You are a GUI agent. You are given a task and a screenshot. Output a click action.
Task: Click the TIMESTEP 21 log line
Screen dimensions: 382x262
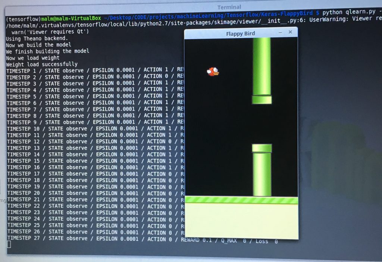tap(96, 200)
